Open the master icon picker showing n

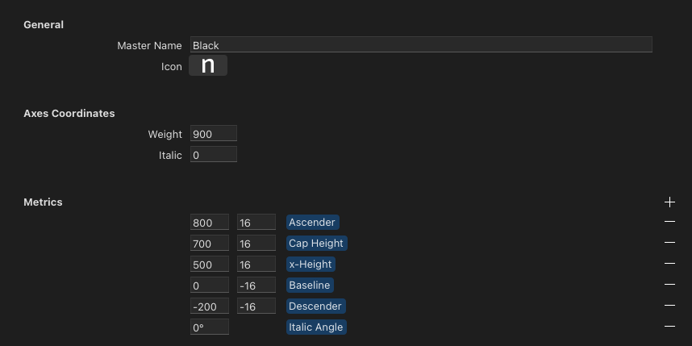208,66
